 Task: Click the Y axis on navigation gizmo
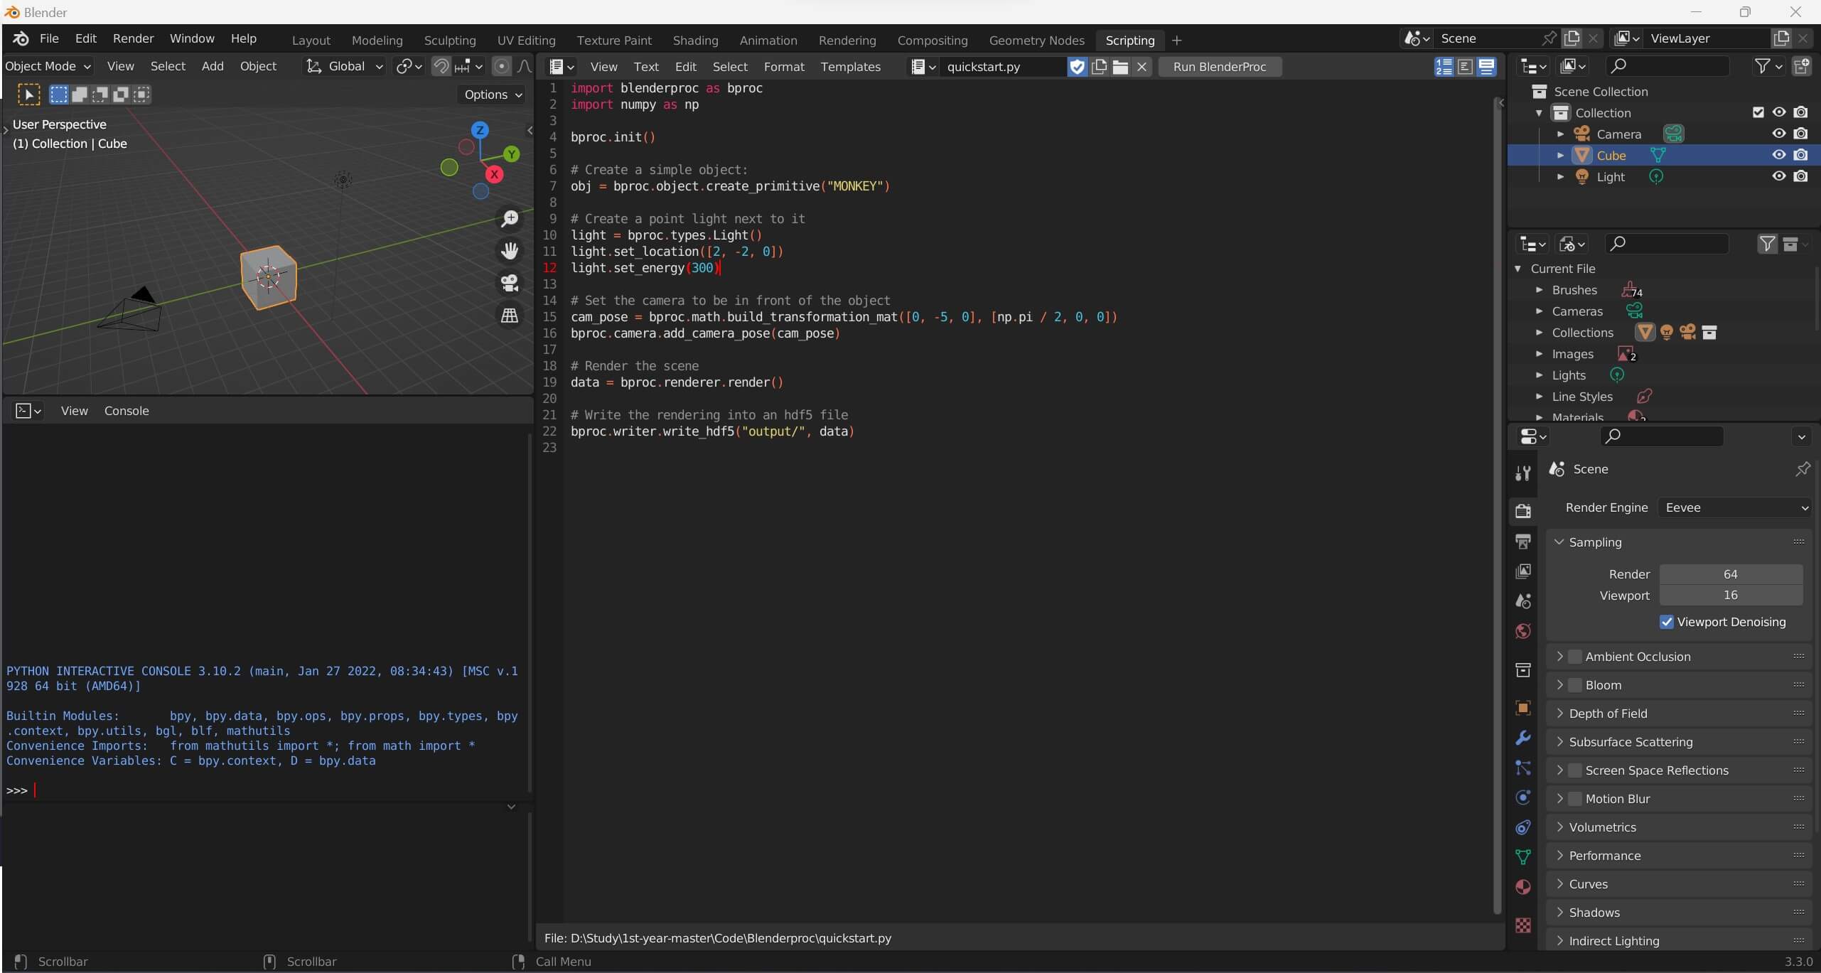coord(511,154)
